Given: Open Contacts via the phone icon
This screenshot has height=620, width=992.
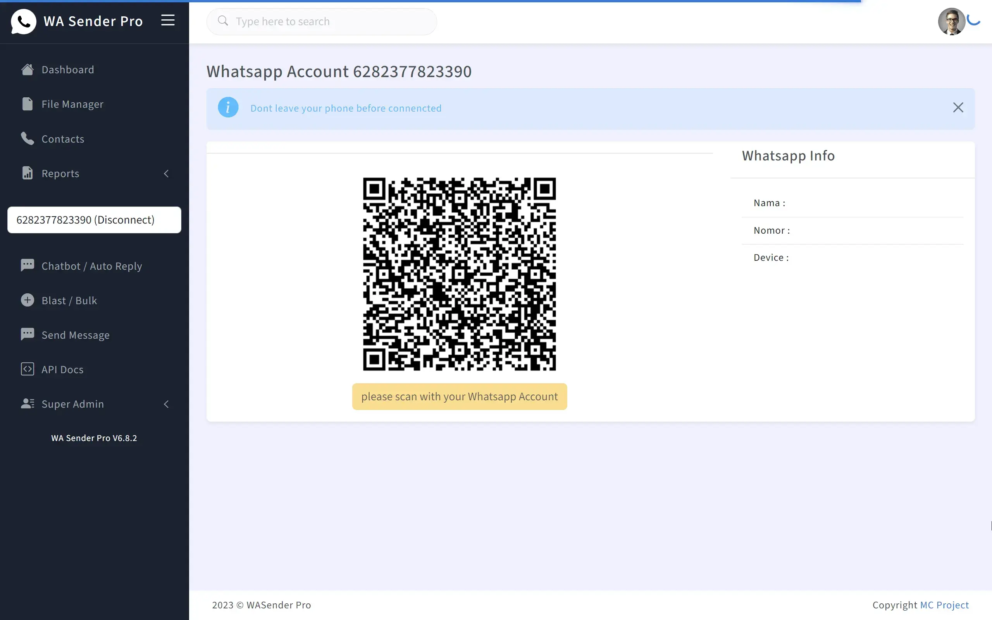Looking at the screenshot, I should point(27,139).
